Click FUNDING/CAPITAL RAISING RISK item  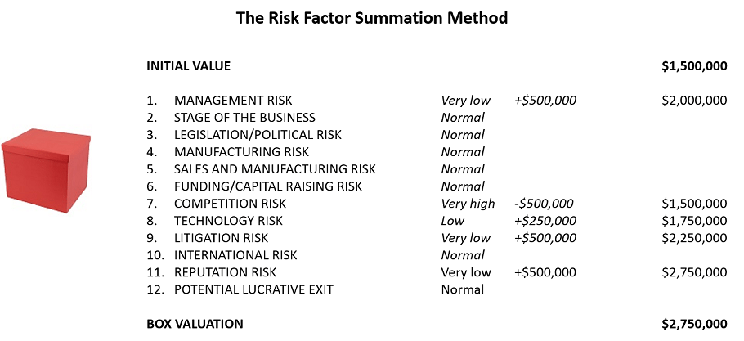pos(268,186)
